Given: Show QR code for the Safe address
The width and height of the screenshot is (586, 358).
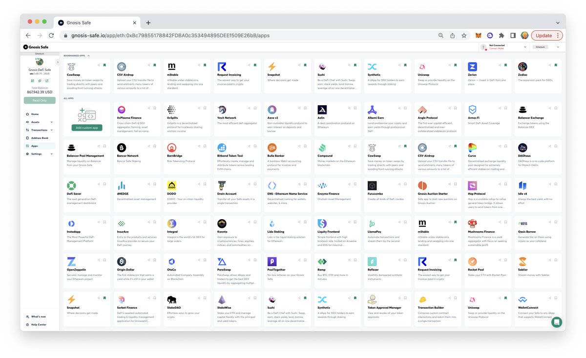Looking at the screenshot, I should coord(32,81).
